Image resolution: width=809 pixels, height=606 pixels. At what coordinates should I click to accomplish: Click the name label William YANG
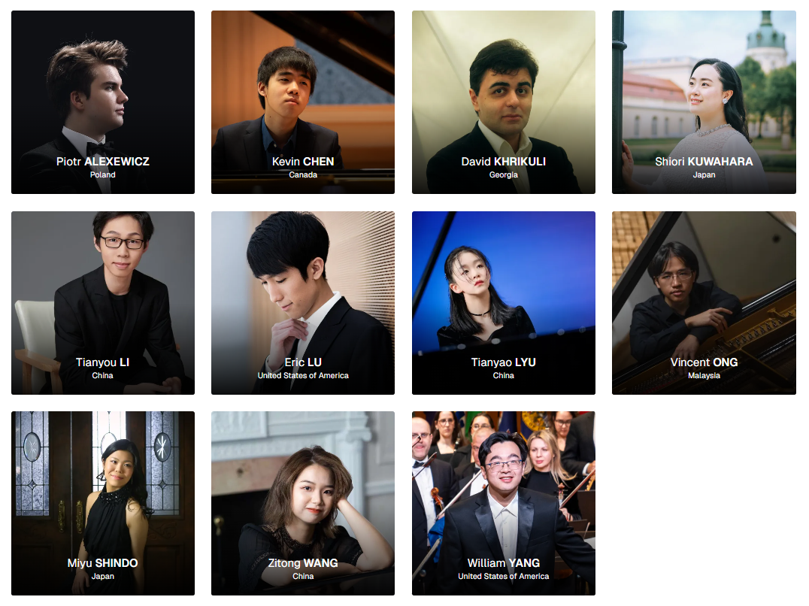[x=504, y=562]
